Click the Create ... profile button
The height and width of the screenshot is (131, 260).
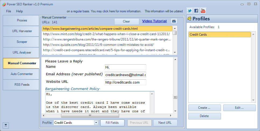pyautogui.click(x=204, y=108)
